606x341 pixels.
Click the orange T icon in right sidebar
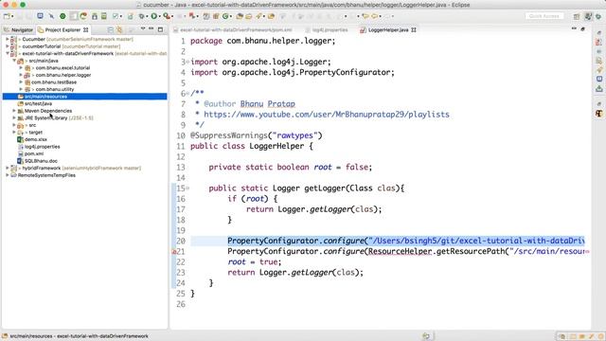[x=599, y=114]
